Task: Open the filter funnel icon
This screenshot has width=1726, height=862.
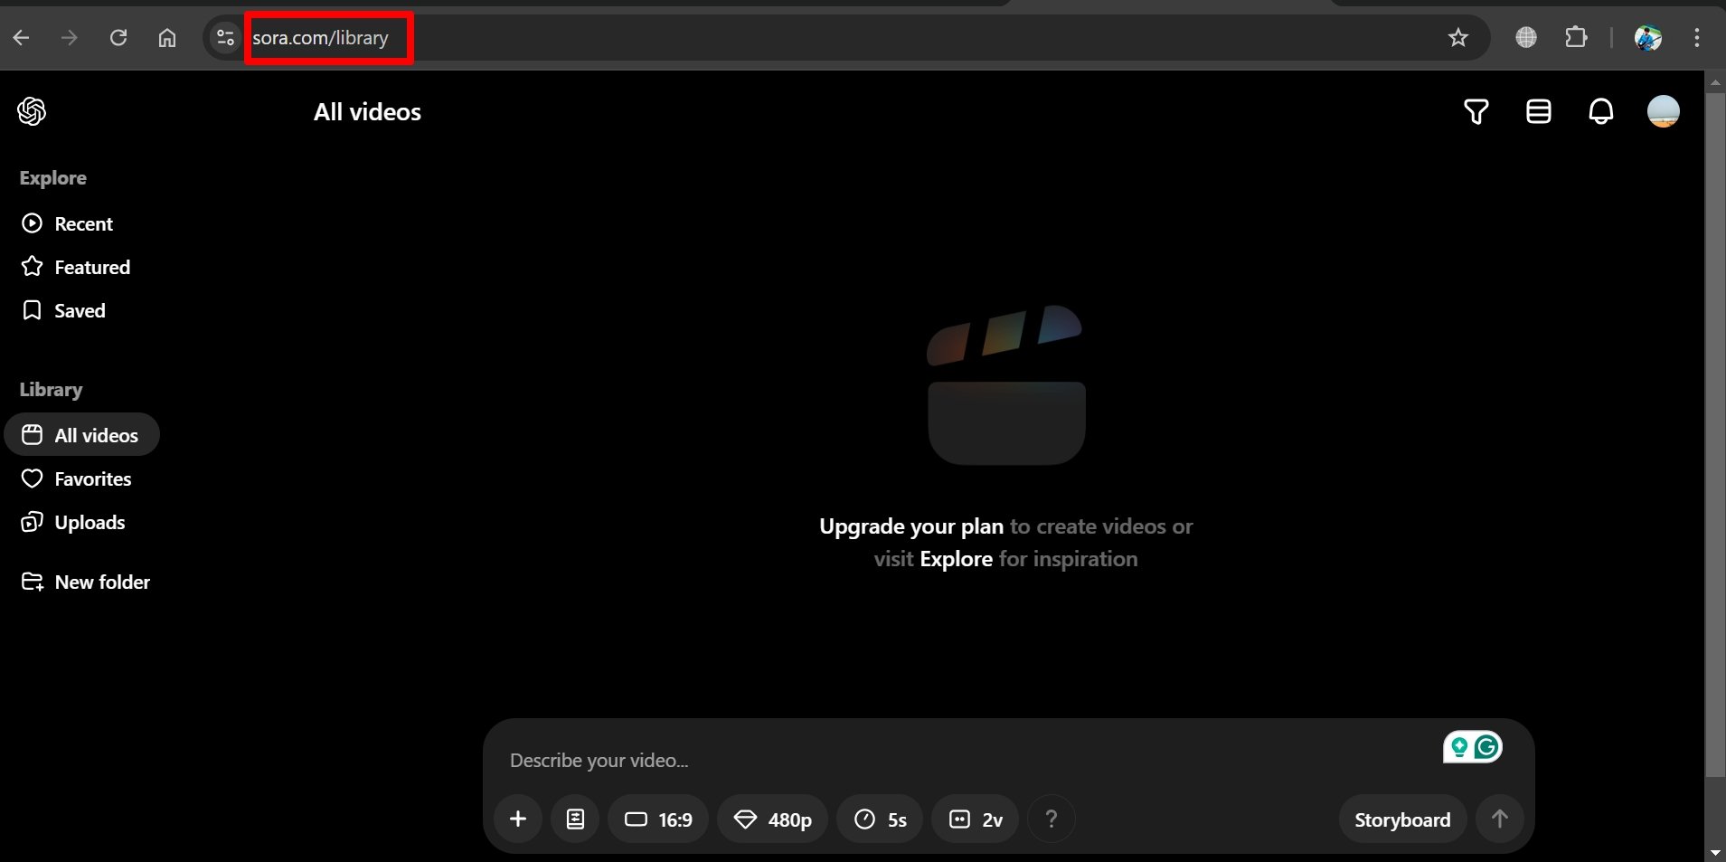Action: click(x=1476, y=111)
